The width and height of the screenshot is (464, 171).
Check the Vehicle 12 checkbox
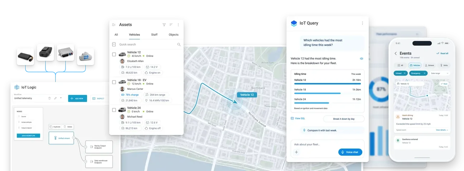point(114,55)
